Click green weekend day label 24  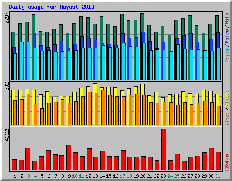(170, 176)
